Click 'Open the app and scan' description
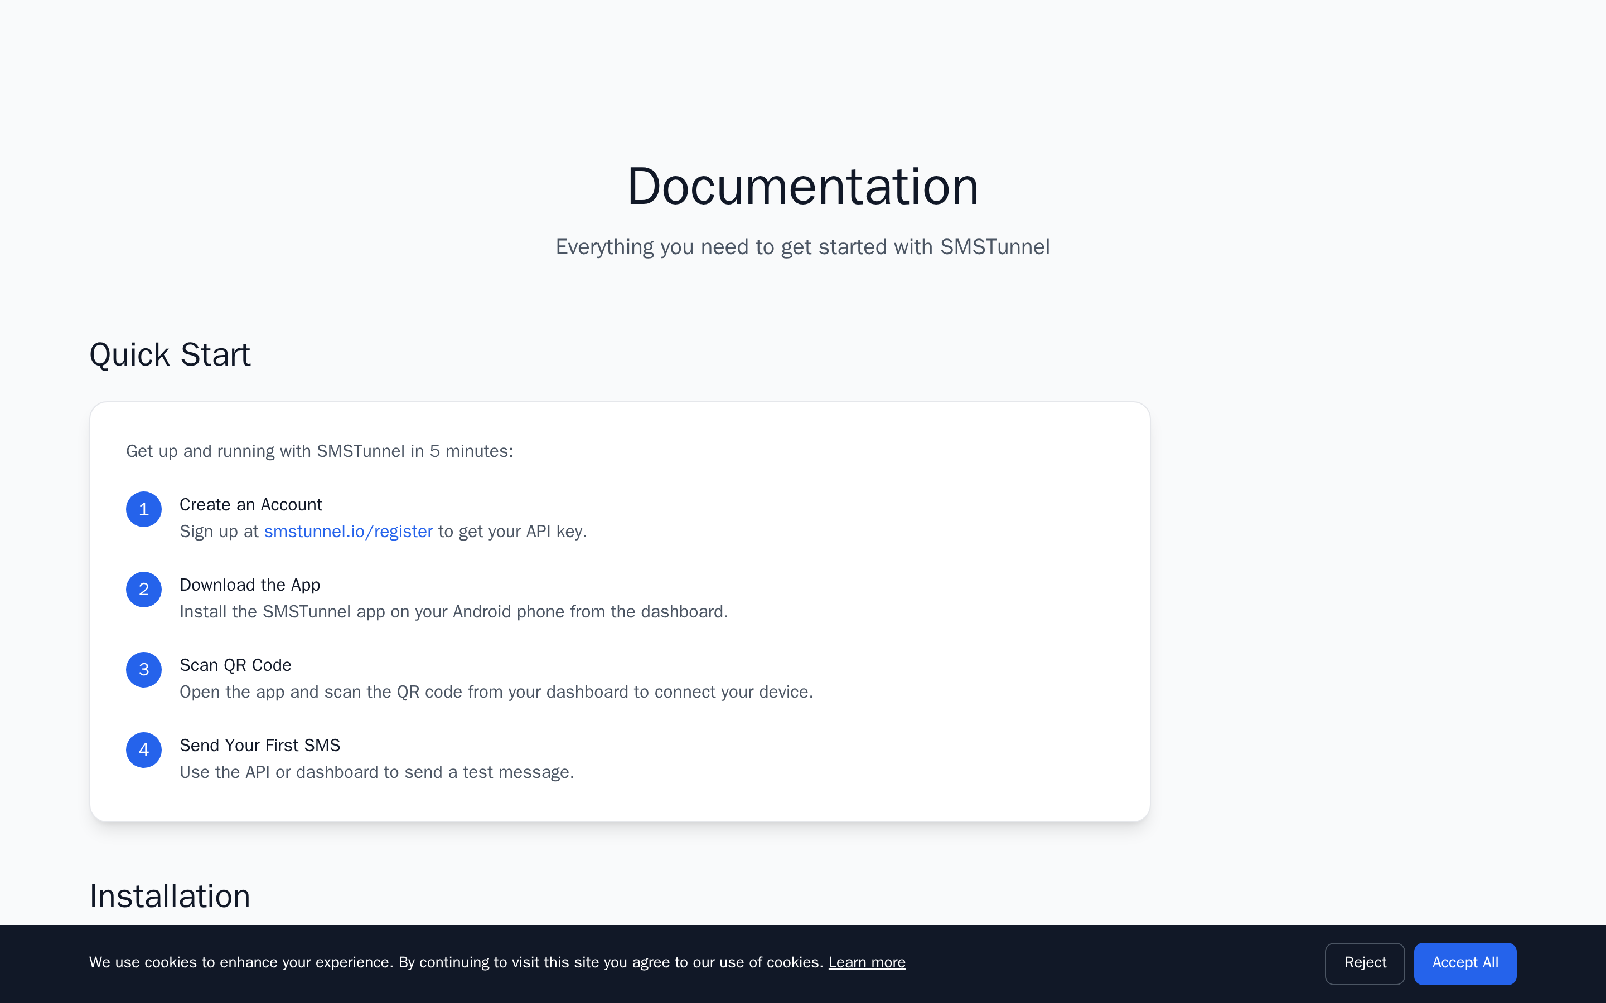This screenshot has width=1606, height=1003. [x=496, y=692]
